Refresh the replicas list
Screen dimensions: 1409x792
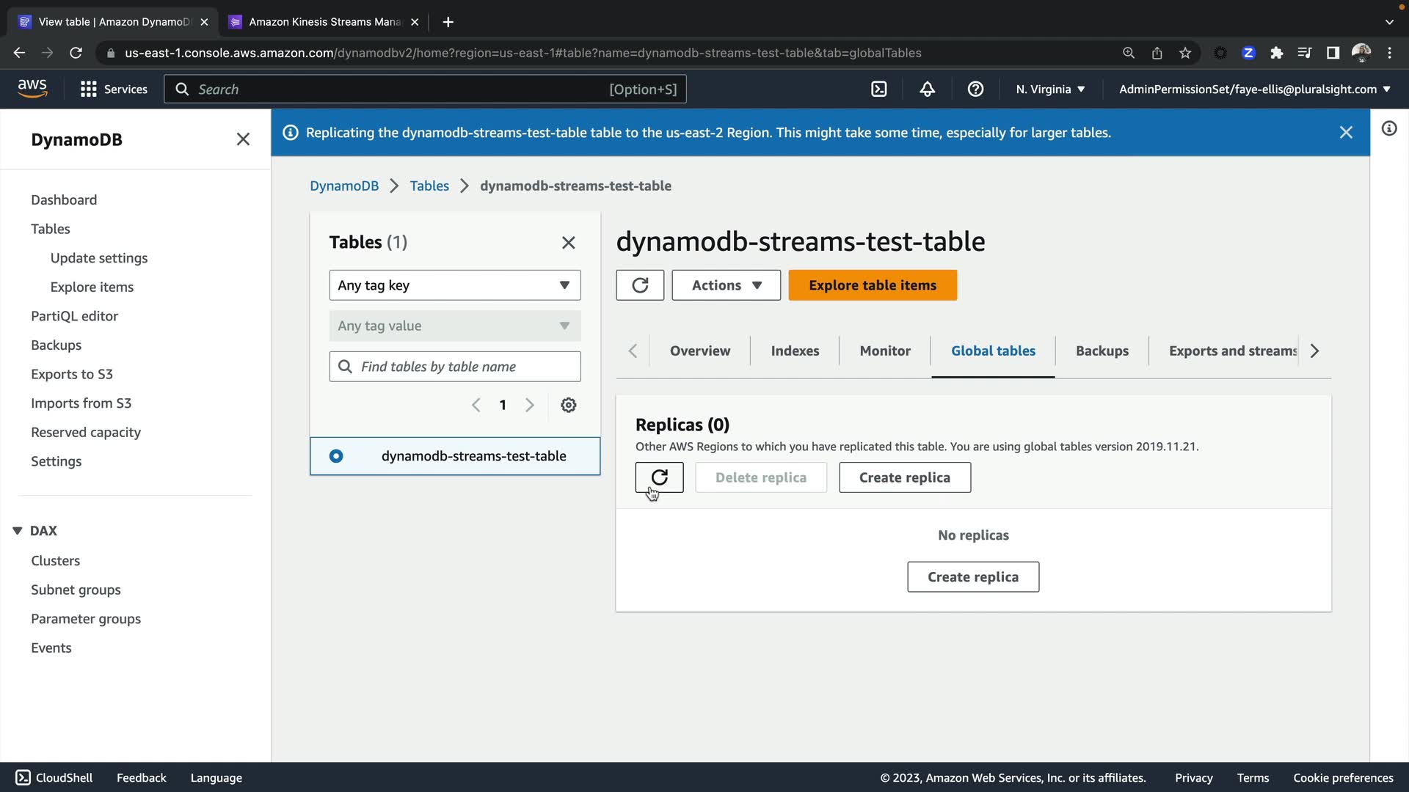pos(659,477)
